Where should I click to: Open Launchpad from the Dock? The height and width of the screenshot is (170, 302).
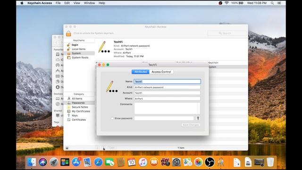coord(54,162)
